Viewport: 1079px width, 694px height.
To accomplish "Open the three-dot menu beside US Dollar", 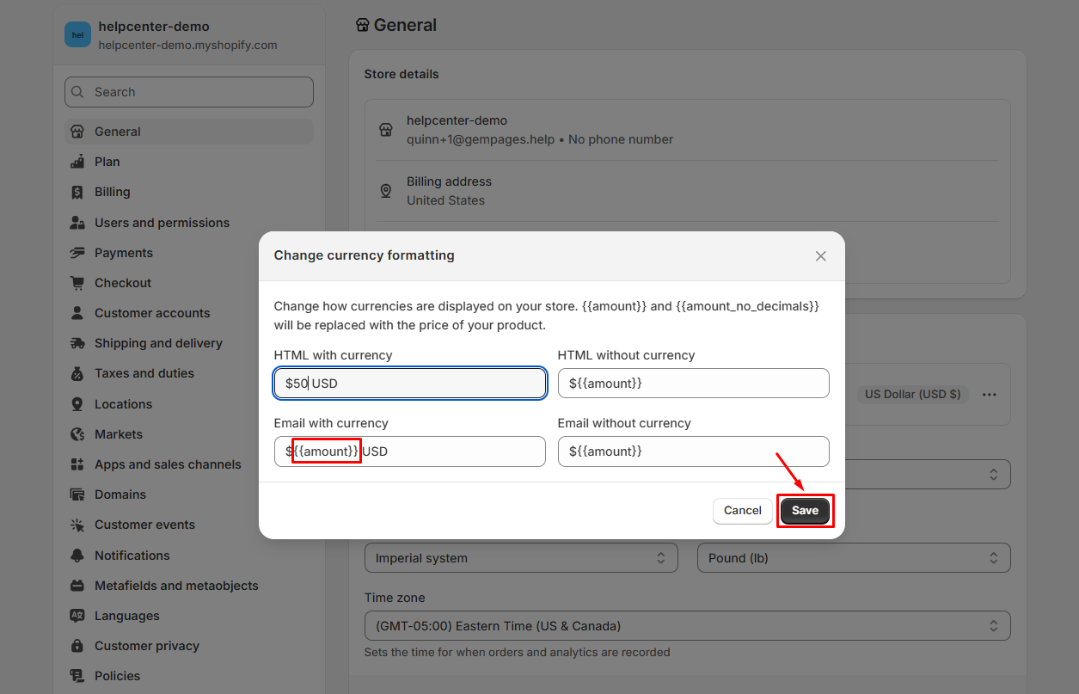I will tap(990, 395).
